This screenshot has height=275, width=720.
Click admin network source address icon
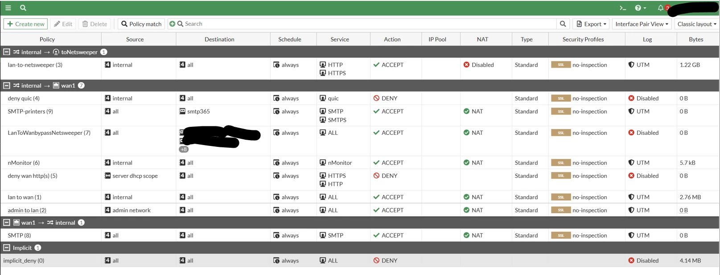[x=107, y=210]
